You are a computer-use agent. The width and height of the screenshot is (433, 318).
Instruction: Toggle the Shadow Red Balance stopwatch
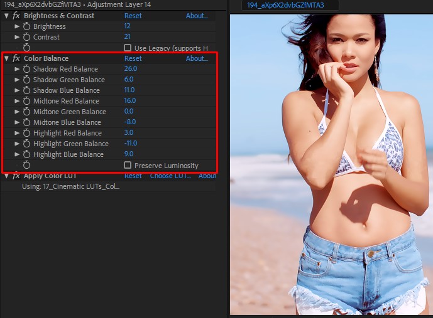click(26, 69)
